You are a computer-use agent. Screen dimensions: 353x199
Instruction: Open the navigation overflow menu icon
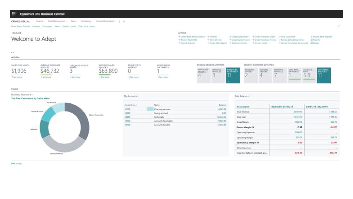pos(124,21)
